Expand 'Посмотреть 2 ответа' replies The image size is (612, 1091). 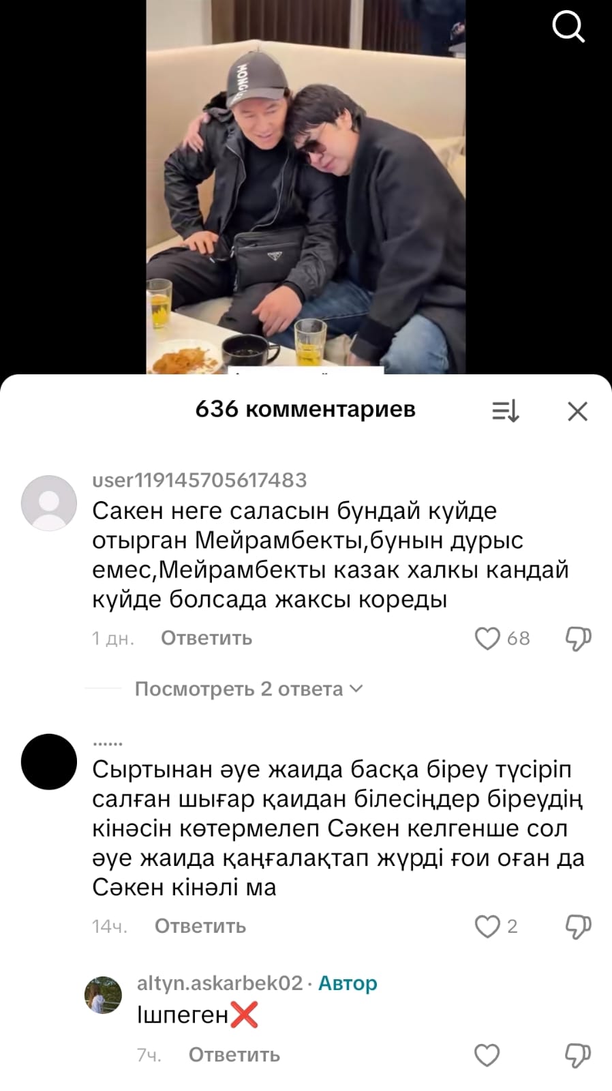pos(249,689)
